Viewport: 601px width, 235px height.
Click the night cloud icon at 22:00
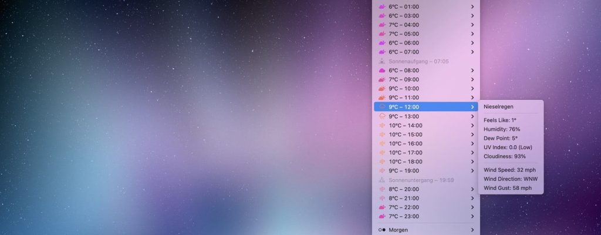[382, 207]
